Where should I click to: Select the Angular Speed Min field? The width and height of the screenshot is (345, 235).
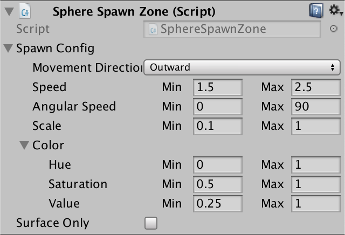(218, 107)
